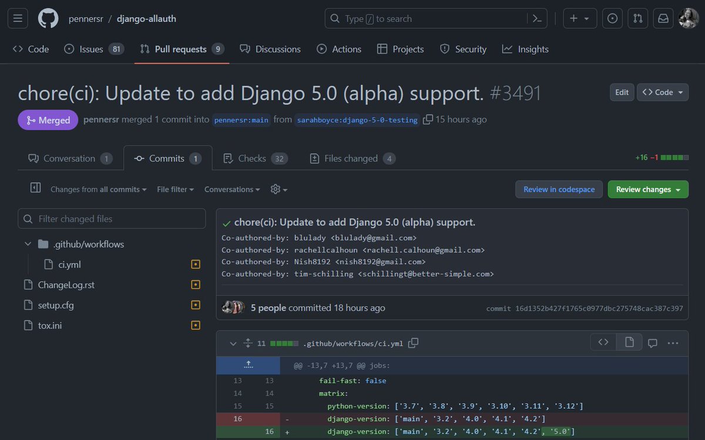
Task: Switch to the Code repository tab
Action: click(x=31, y=49)
